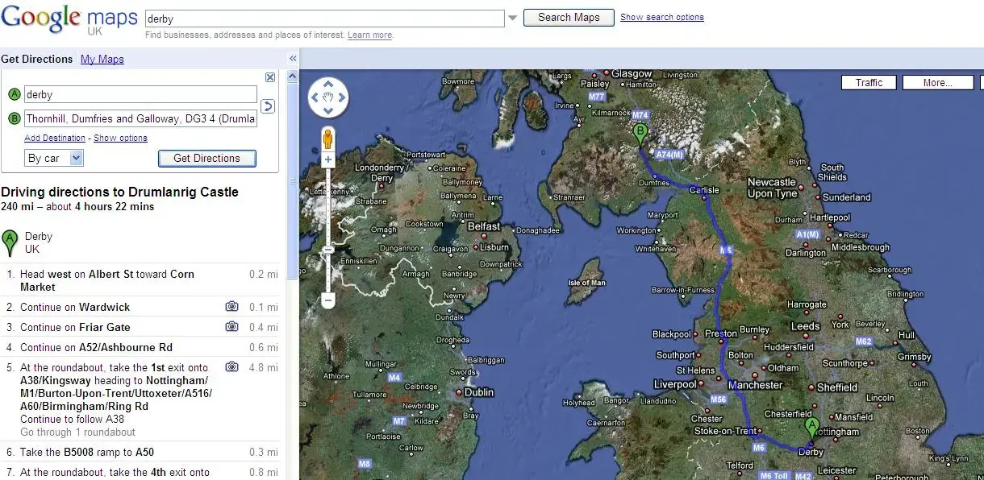The width and height of the screenshot is (984, 480).
Task: Click the Manchester label on the map
Action: 756,385
